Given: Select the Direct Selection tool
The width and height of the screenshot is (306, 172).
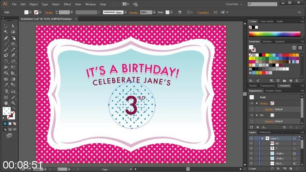Looking at the screenshot, I should point(13,26).
